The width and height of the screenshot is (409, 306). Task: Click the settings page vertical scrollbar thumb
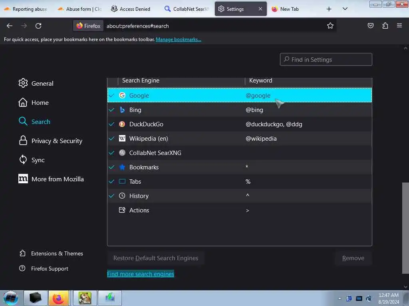click(x=405, y=228)
